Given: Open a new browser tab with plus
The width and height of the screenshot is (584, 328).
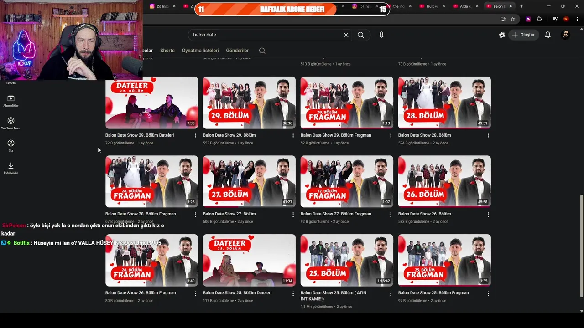Looking at the screenshot, I should [x=521, y=6].
